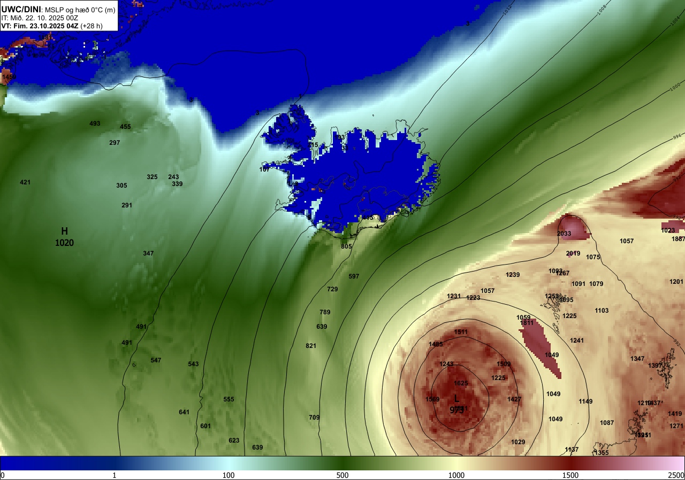
Task: Click the height value 1241
Action: 577,340
